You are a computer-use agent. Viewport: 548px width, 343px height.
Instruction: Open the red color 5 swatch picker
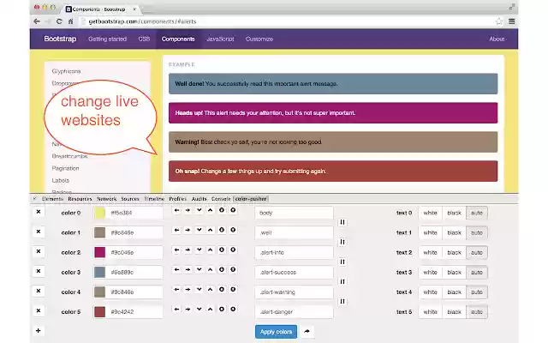click(99, 312)
